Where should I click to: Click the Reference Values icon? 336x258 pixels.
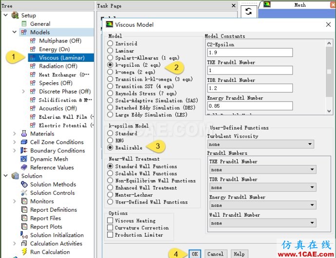pos(24,167)
